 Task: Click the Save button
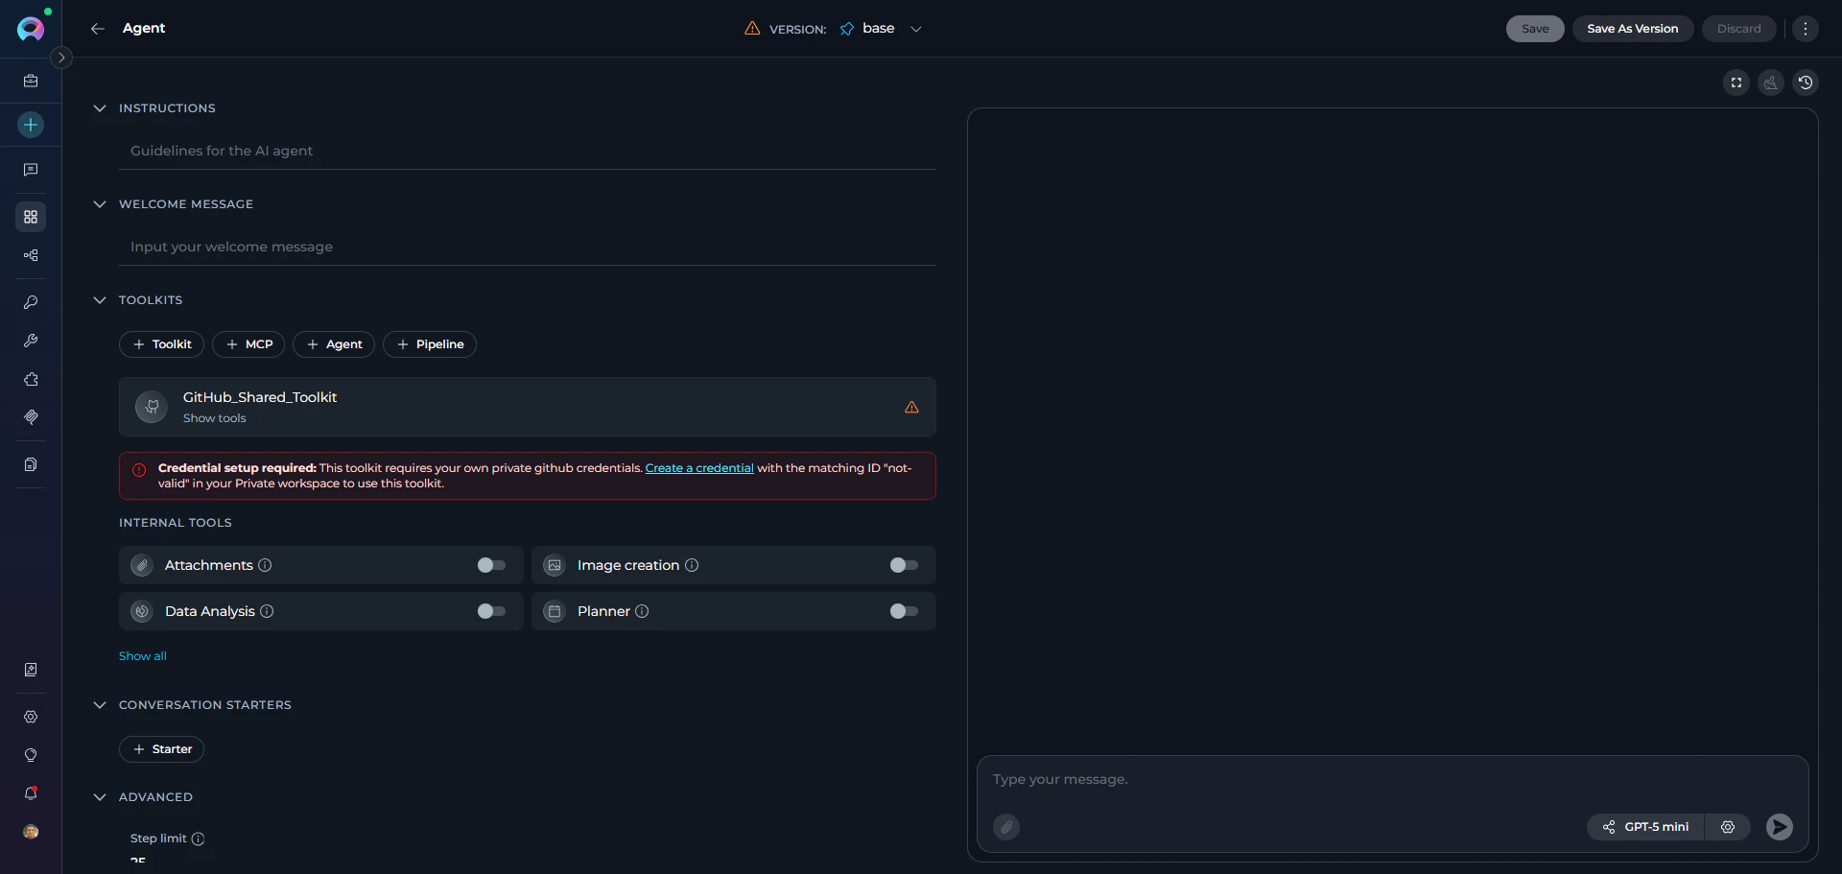click(x=1535, y=29)
